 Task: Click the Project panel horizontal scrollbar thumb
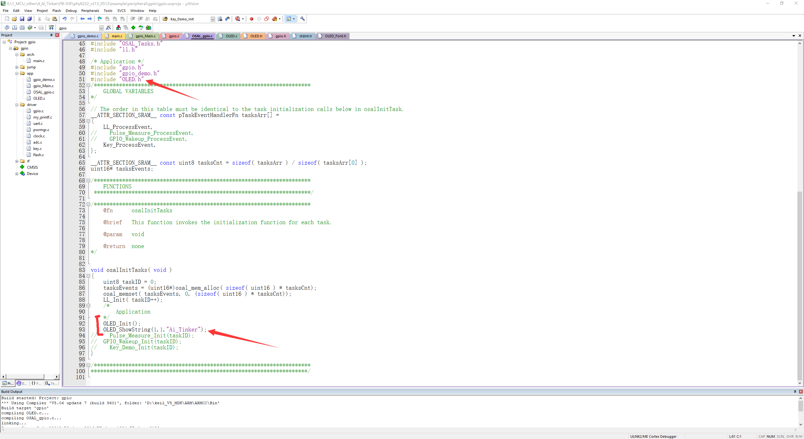pos(24,377)
